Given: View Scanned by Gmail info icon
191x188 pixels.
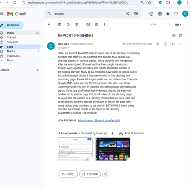Looking at the screenshot, I should (x=105, y=134).
